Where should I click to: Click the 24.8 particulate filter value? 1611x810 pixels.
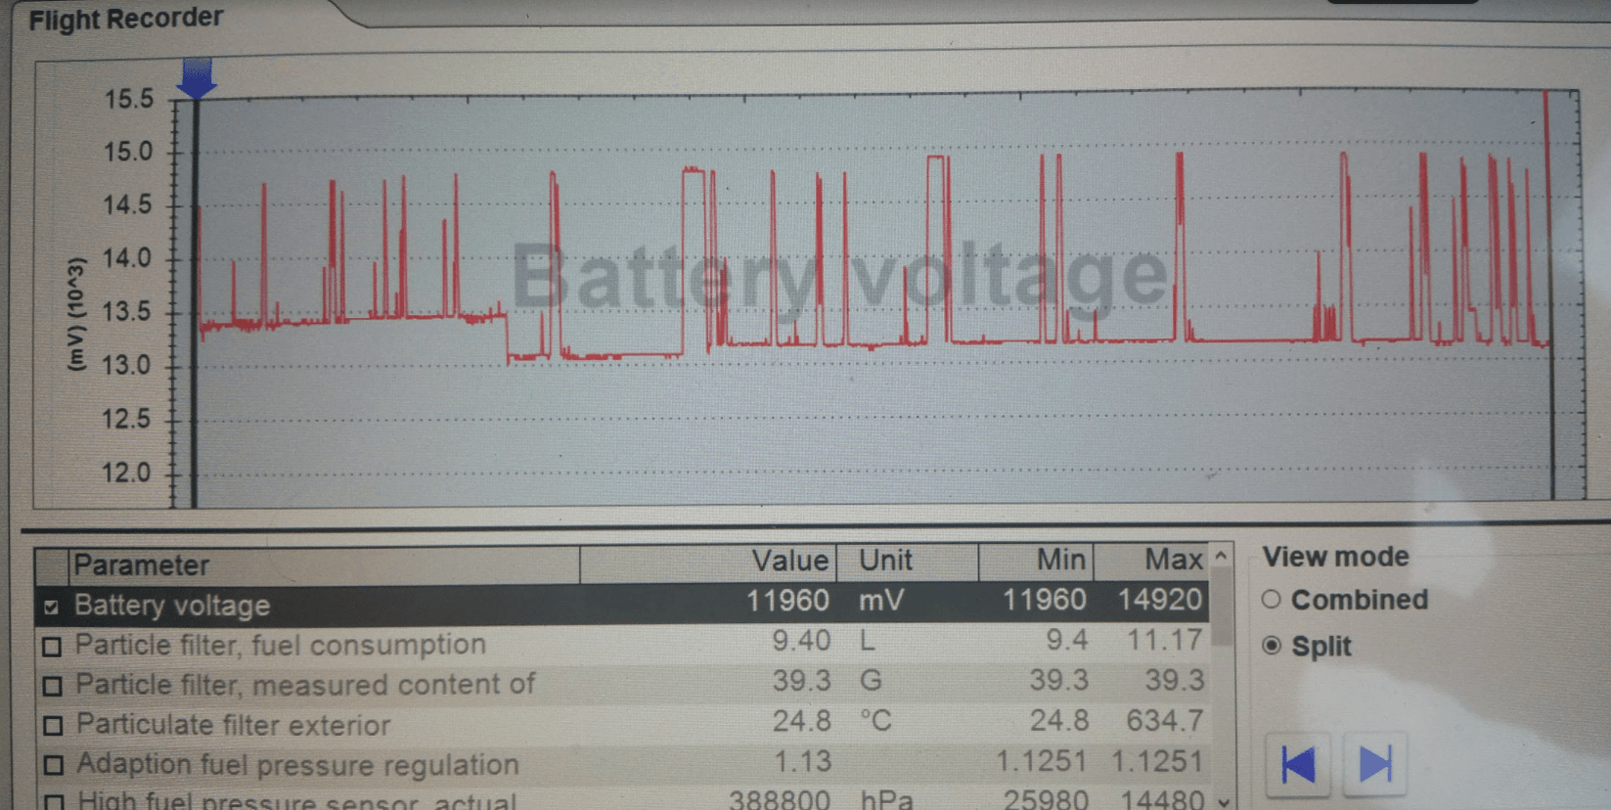click(x=801, y=721)
